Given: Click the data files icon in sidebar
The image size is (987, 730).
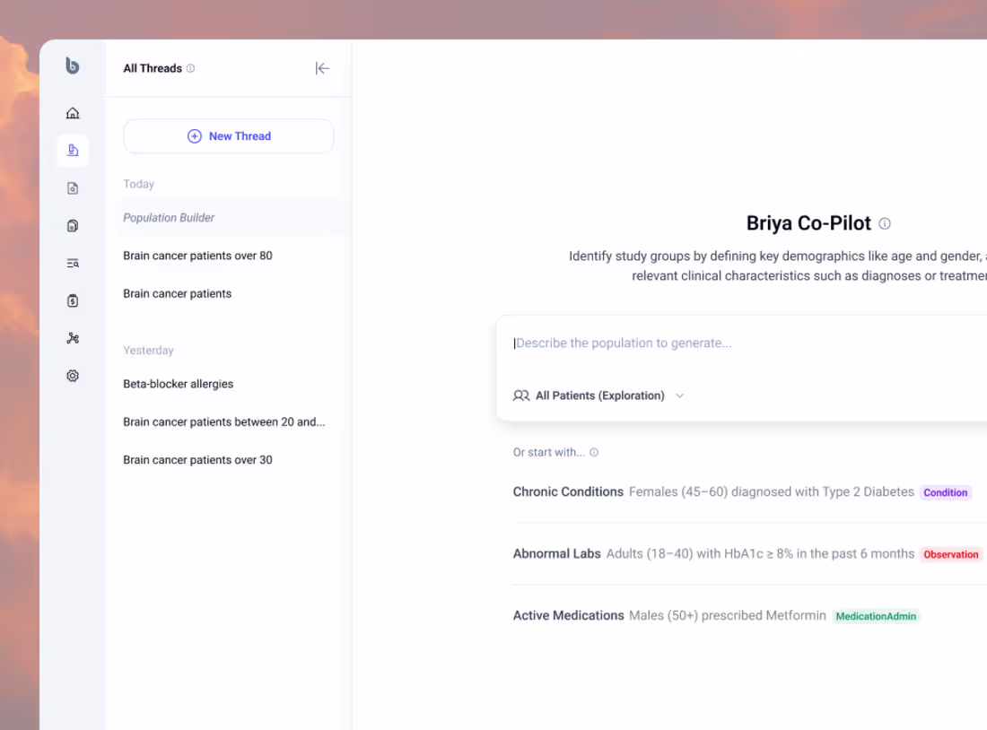Looking at the screenshot, I should (72, 225).
